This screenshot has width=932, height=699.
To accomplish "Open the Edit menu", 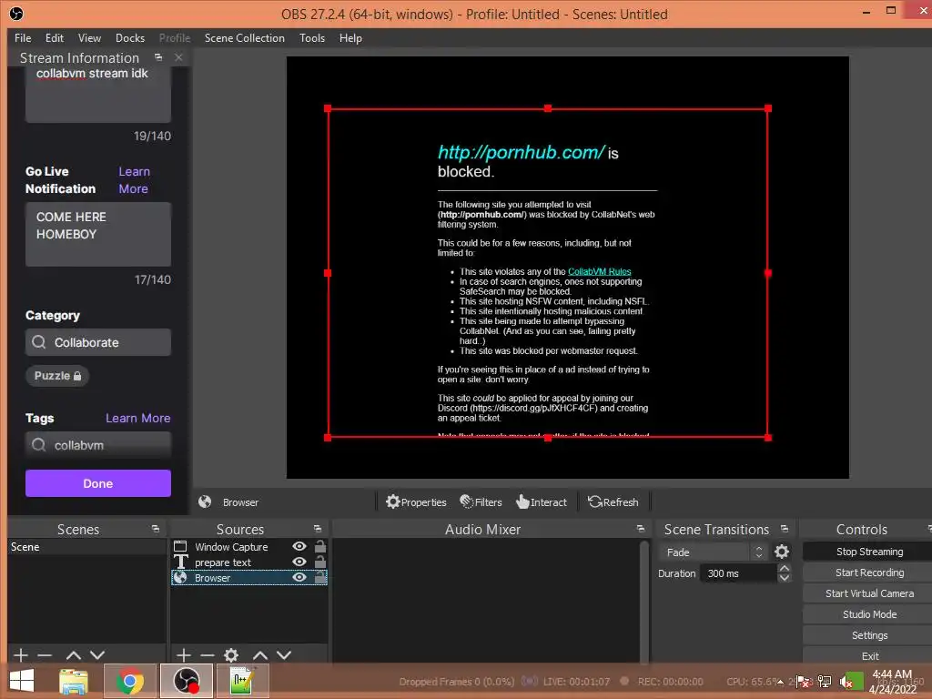I will 54,38.
